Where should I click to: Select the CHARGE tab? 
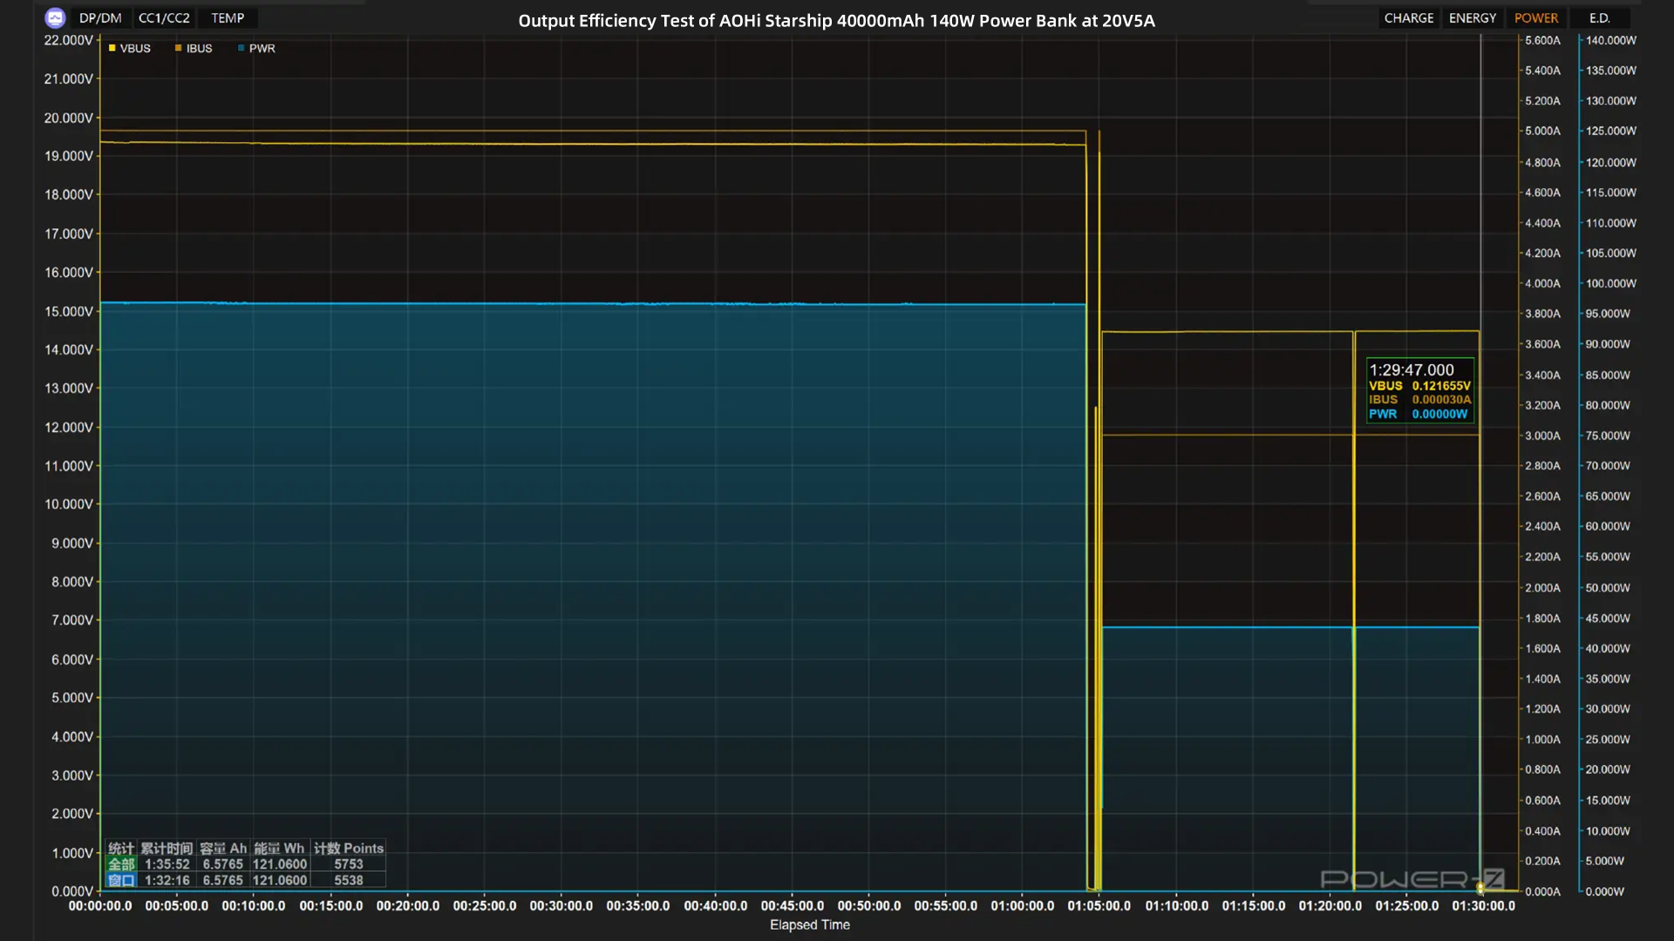point(1409,18)
